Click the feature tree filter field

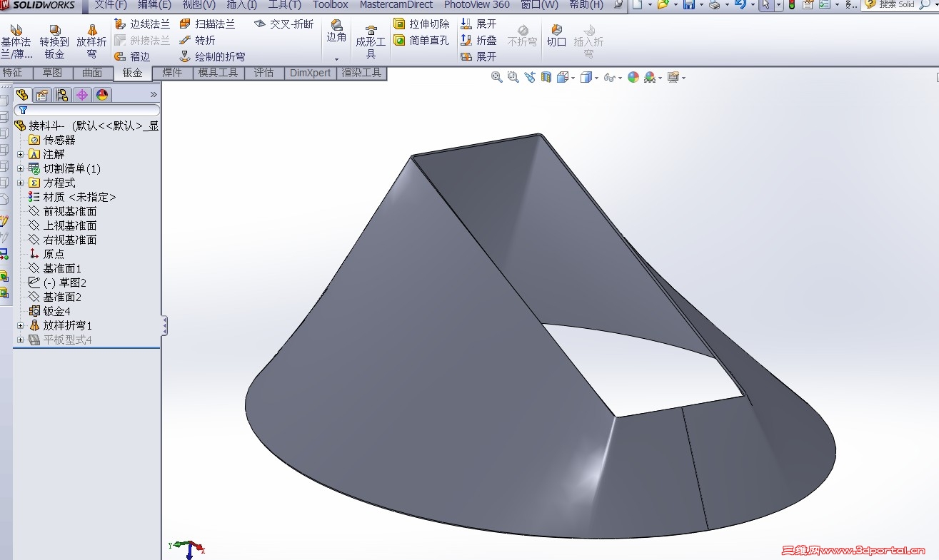pyautogui.click(x=86, y=111)
